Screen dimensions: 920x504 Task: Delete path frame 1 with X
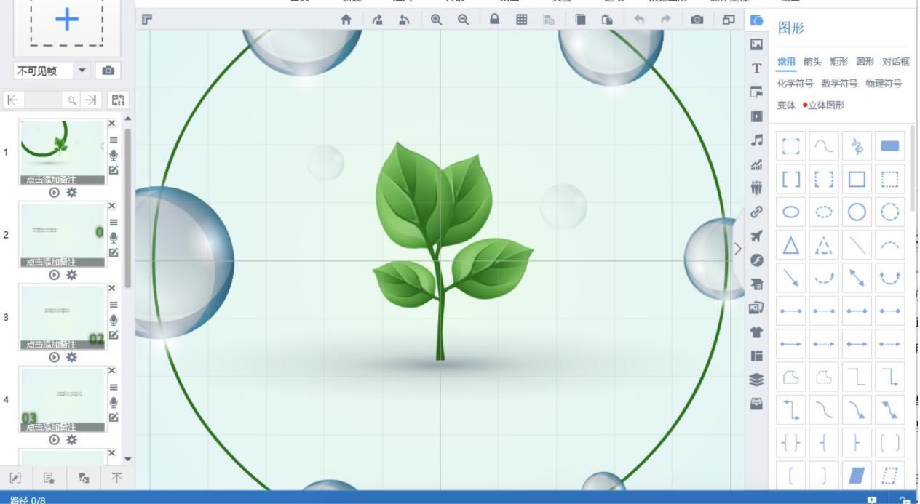[x=112, y=124]
